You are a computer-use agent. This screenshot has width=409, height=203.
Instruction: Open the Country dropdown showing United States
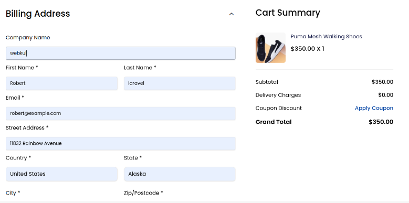(61, 174)
